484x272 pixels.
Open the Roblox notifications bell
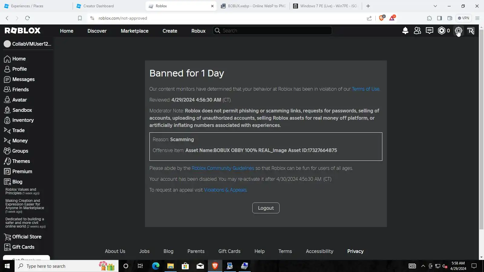[405, 31]
